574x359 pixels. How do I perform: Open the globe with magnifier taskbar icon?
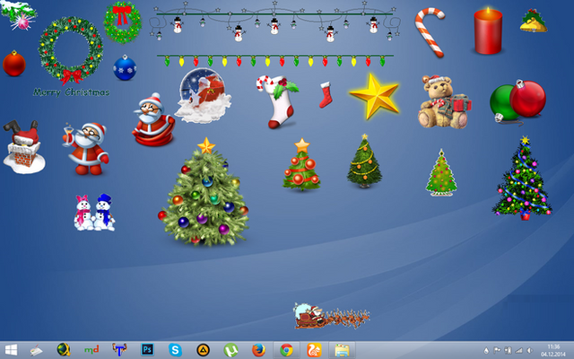coord(64,350)
